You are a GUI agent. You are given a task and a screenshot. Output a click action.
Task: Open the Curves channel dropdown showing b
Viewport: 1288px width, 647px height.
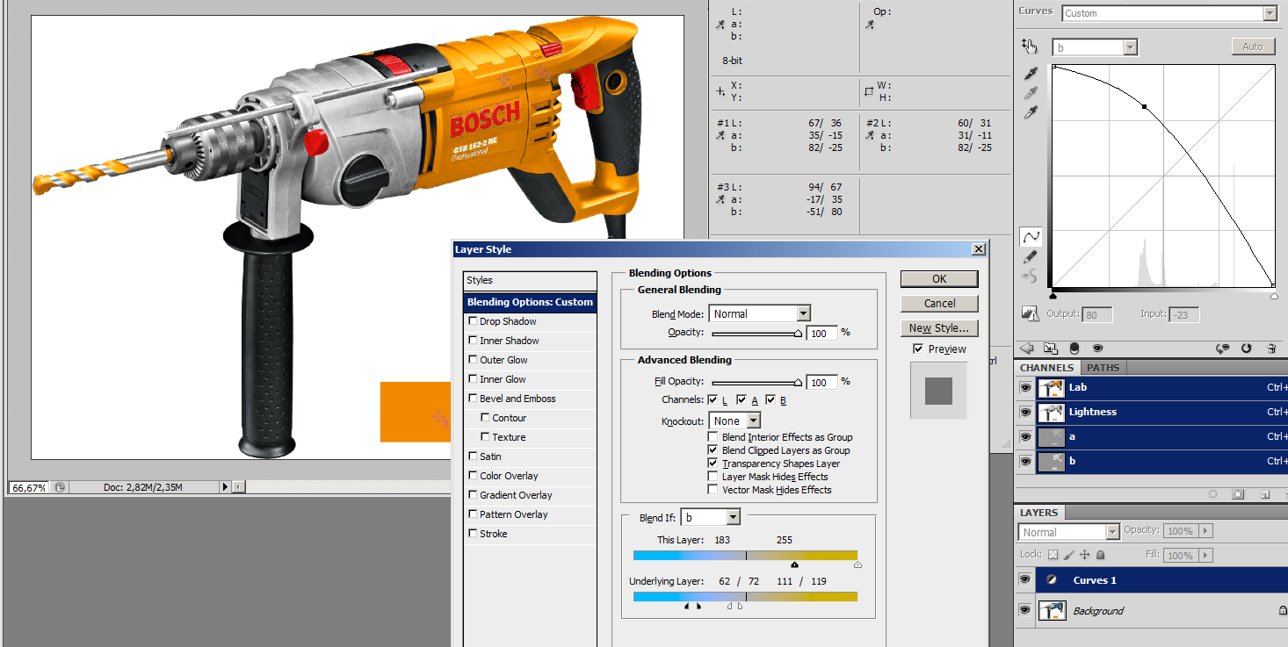pyautogui.click(x=1096, y=47)
